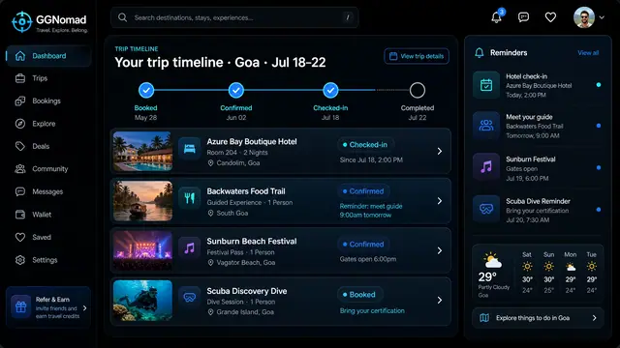
Task: Expand Sunburn Beach Festival chevron
Action: click(439, 250)
